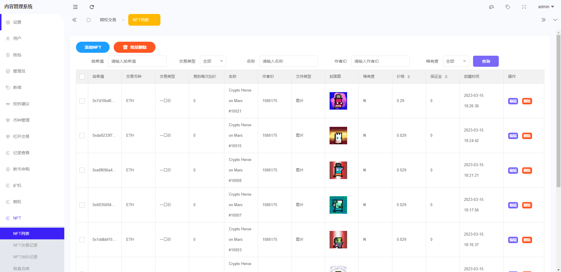
Task: Click the tag icon in header
Action: pyautogui.click(x=508, y=7)
